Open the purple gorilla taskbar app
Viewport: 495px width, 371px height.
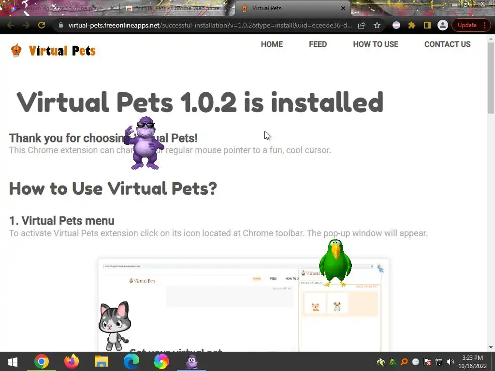[x=191, y=361]
